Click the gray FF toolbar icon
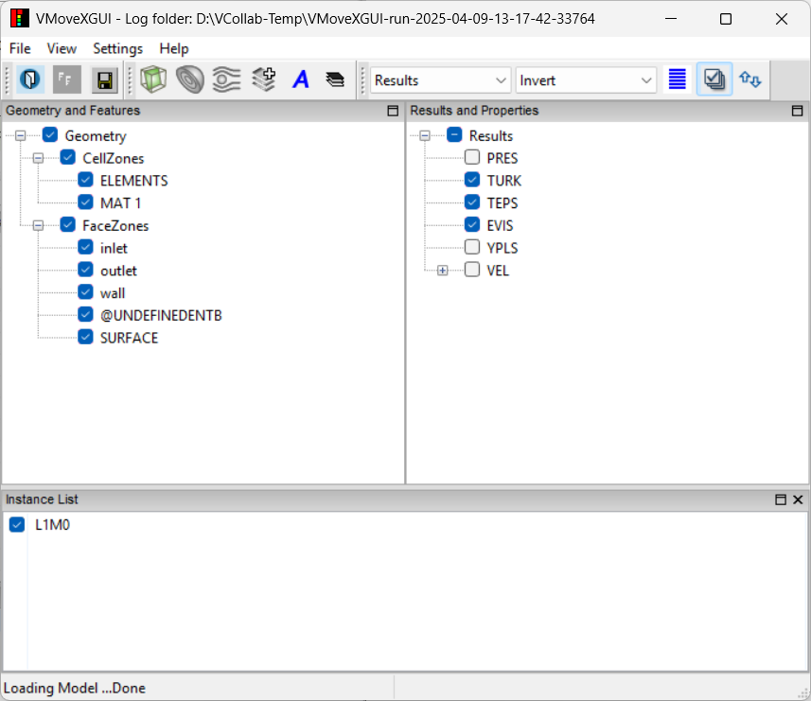The image size is (811, 701). [67, 80]
